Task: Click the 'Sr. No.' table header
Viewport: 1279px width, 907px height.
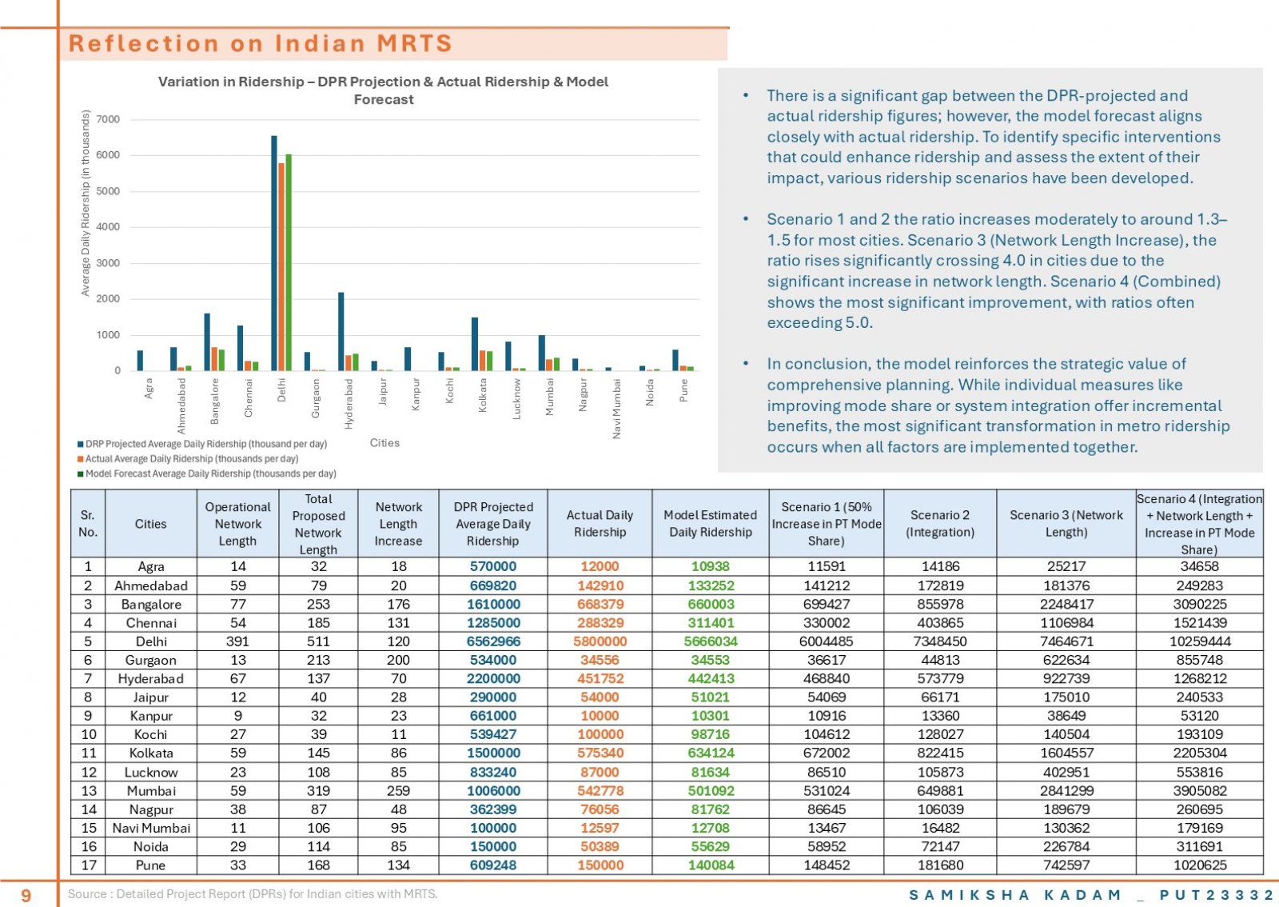Action: point(88,524)
